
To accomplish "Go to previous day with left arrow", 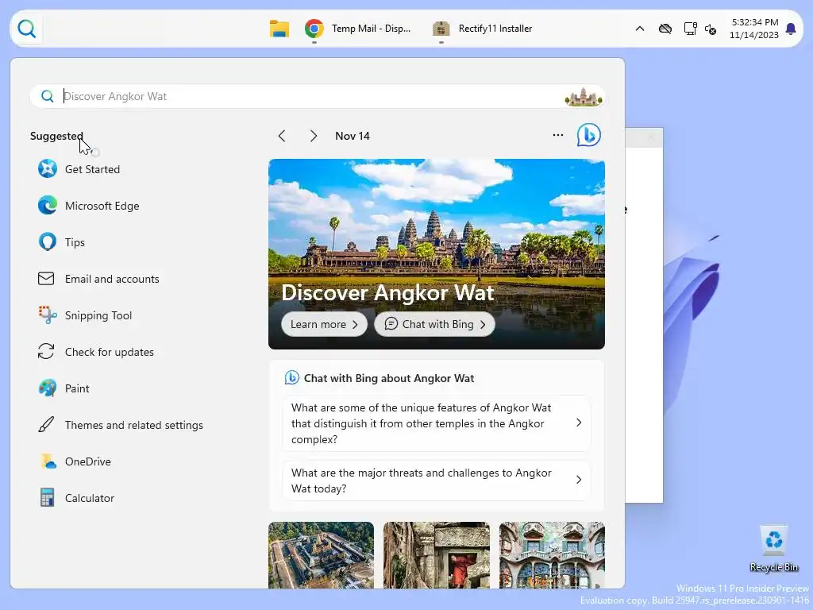I will (282, 136).
